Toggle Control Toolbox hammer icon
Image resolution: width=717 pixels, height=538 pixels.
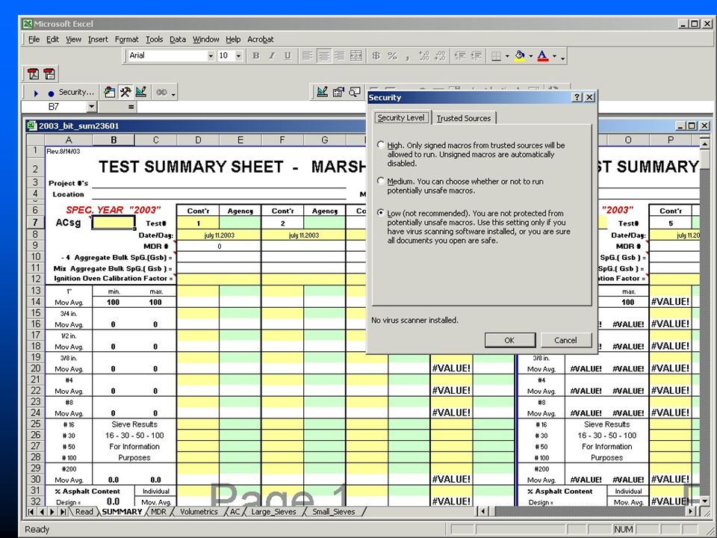pyautogui.click(x=125, y=93)
